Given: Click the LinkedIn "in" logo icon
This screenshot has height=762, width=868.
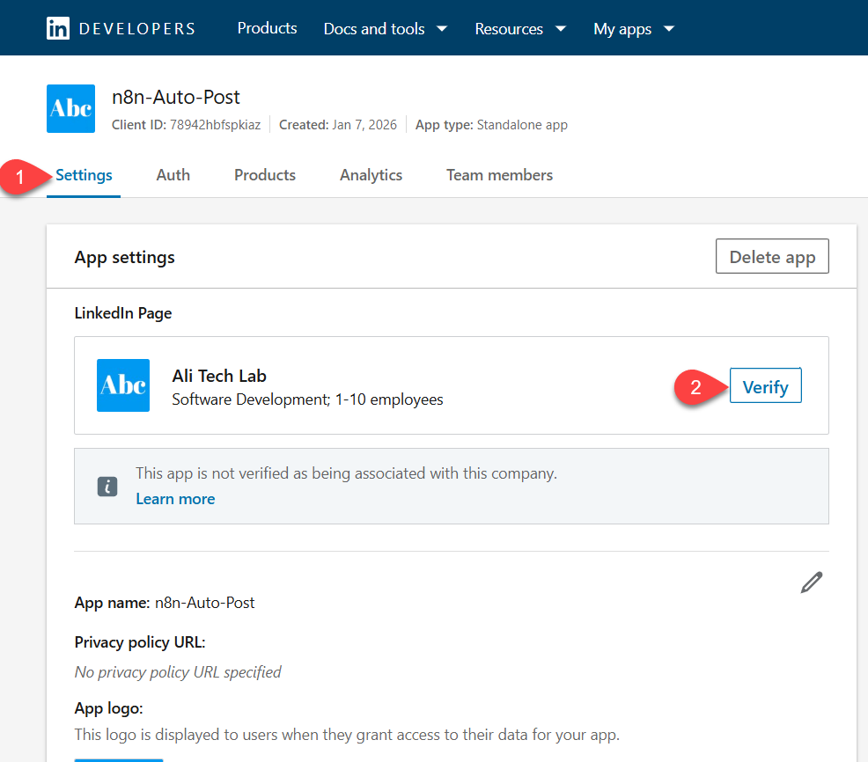Looking at the screenshot, I should (x=58, y=28).
